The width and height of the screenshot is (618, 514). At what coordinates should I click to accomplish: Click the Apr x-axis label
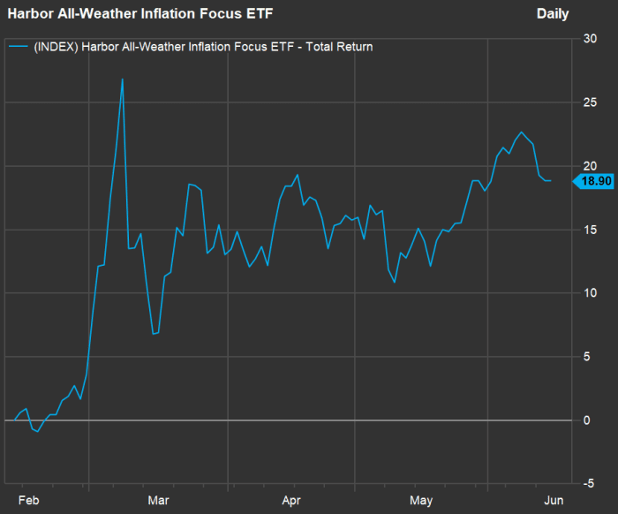[x=291, y=501]
